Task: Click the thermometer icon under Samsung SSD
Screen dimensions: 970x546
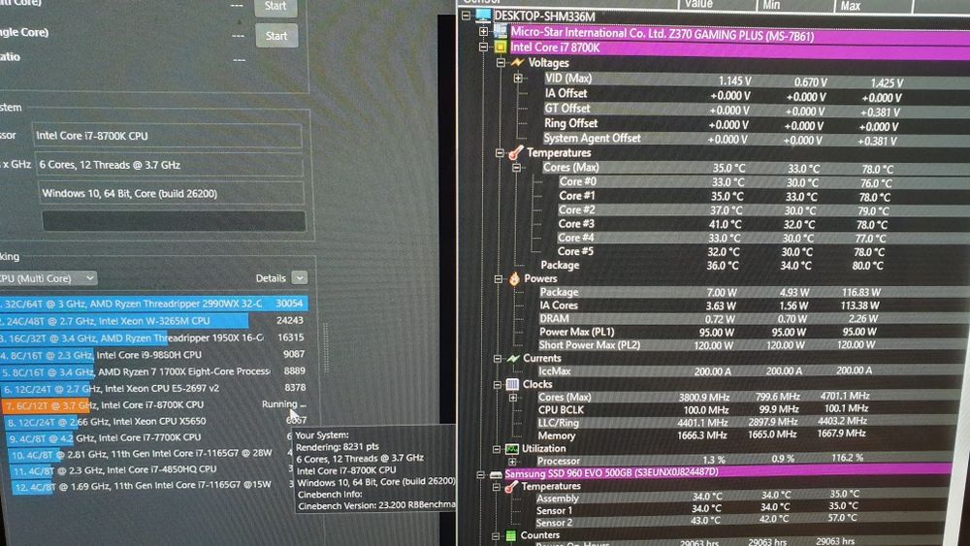Action: (x=511, y=487)
